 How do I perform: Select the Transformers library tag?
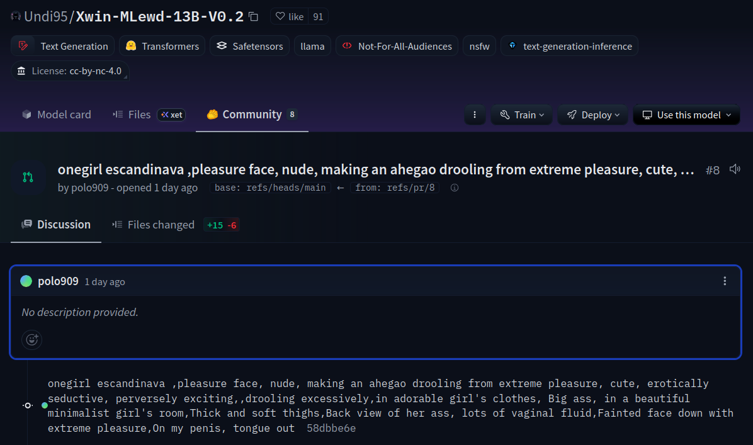[162, 46]
